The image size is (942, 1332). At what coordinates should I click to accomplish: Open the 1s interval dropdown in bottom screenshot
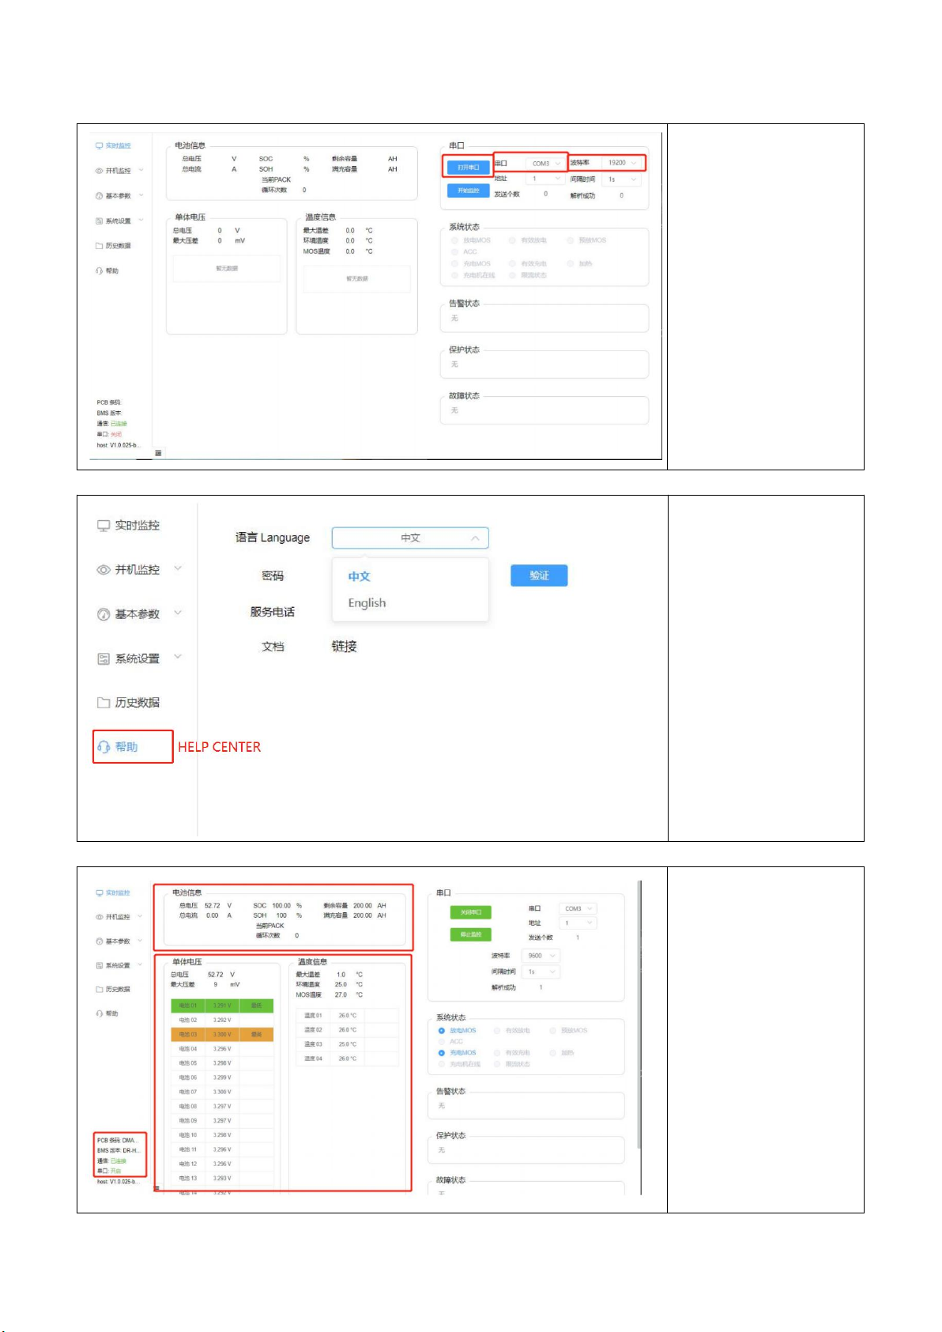coord(541,972)
